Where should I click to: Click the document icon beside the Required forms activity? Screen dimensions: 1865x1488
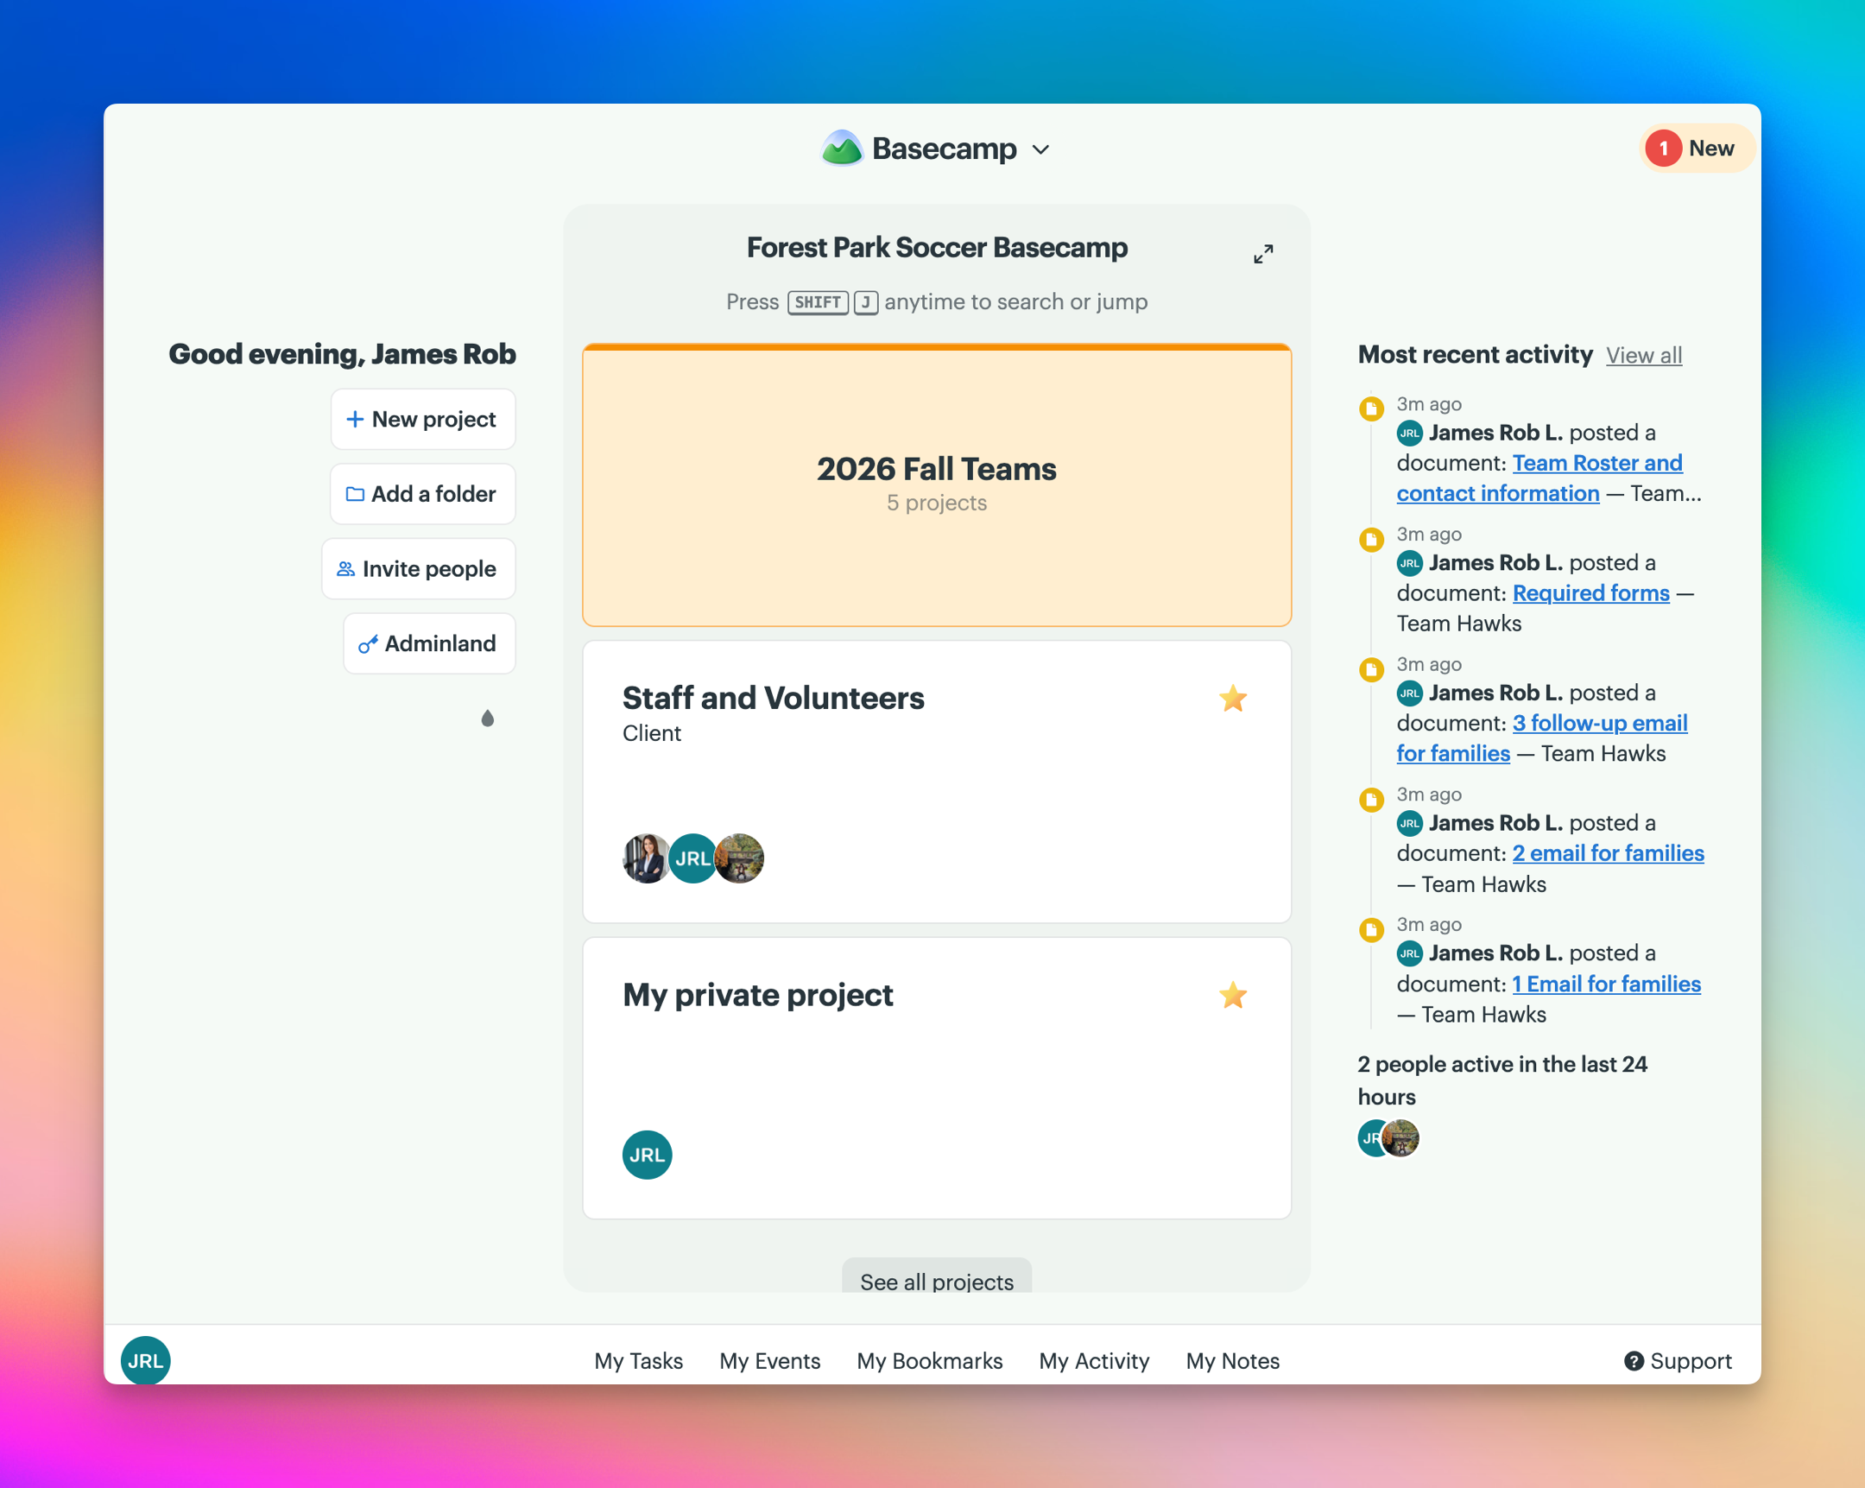[x=1371, y=539]
